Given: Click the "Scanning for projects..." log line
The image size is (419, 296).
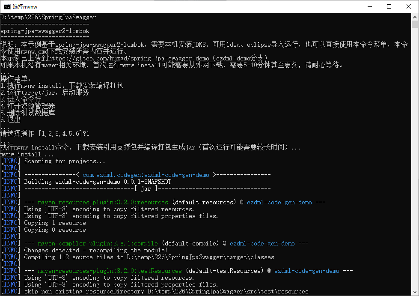Looking at the screenshot, I should coord(65,161).
